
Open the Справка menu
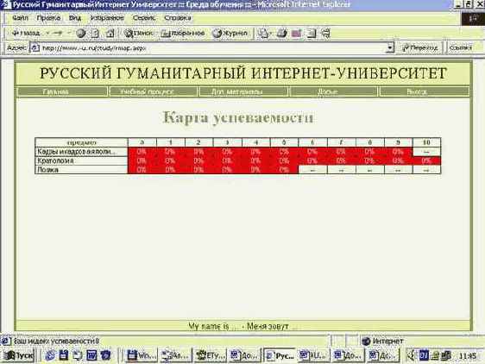[x=178, y=18]
